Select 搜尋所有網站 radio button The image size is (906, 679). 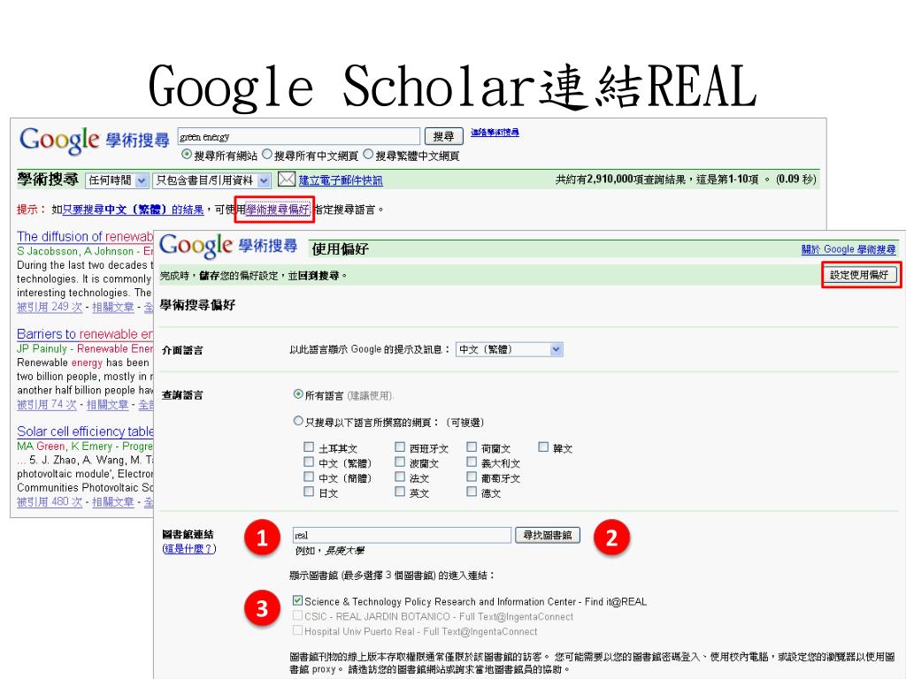[186, 155]
